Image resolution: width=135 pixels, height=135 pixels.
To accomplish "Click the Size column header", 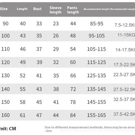I will pos(4,9).
